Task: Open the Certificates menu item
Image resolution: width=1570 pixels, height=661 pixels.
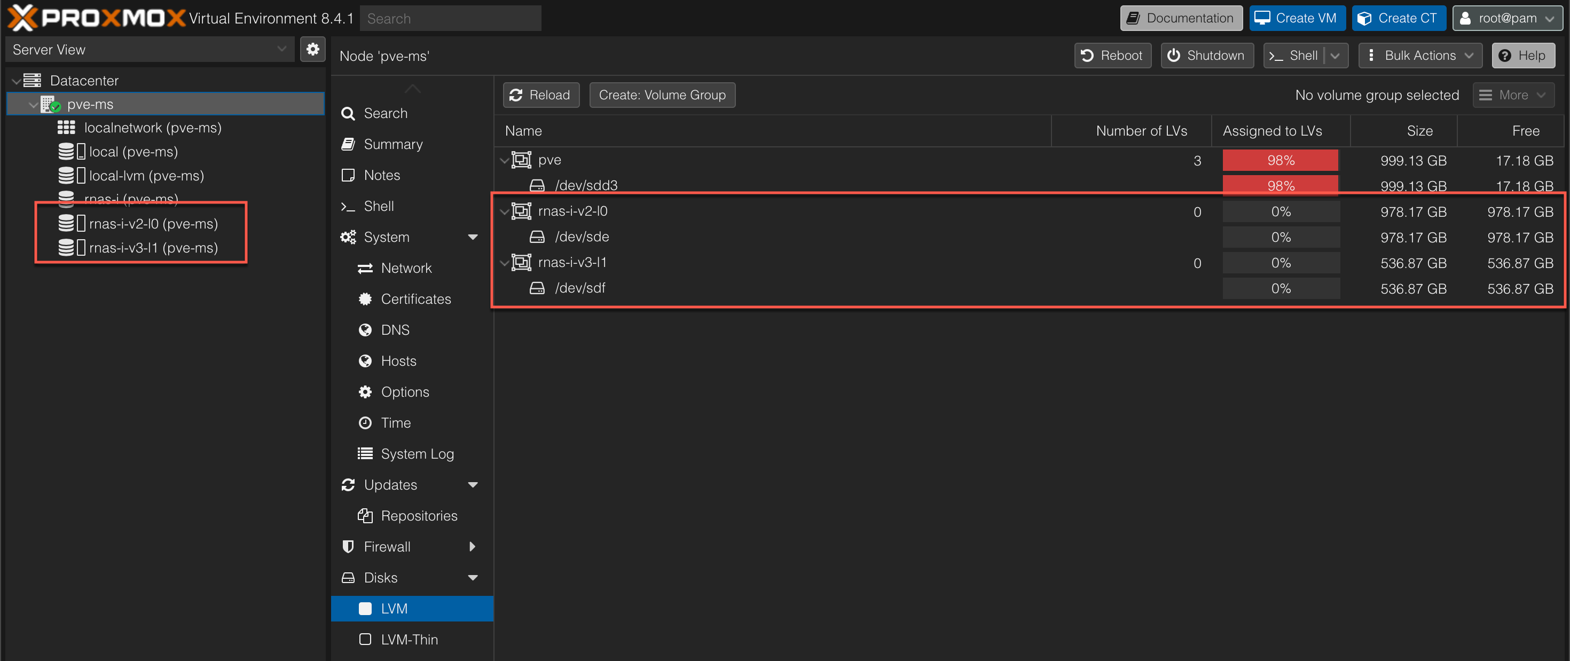Action: coord(412,299)
